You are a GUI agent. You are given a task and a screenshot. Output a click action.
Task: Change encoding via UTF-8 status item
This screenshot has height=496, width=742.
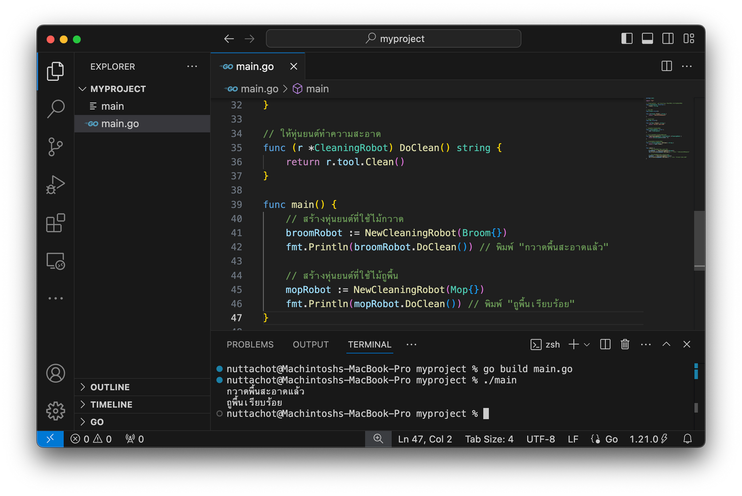[x=540, y=439]
